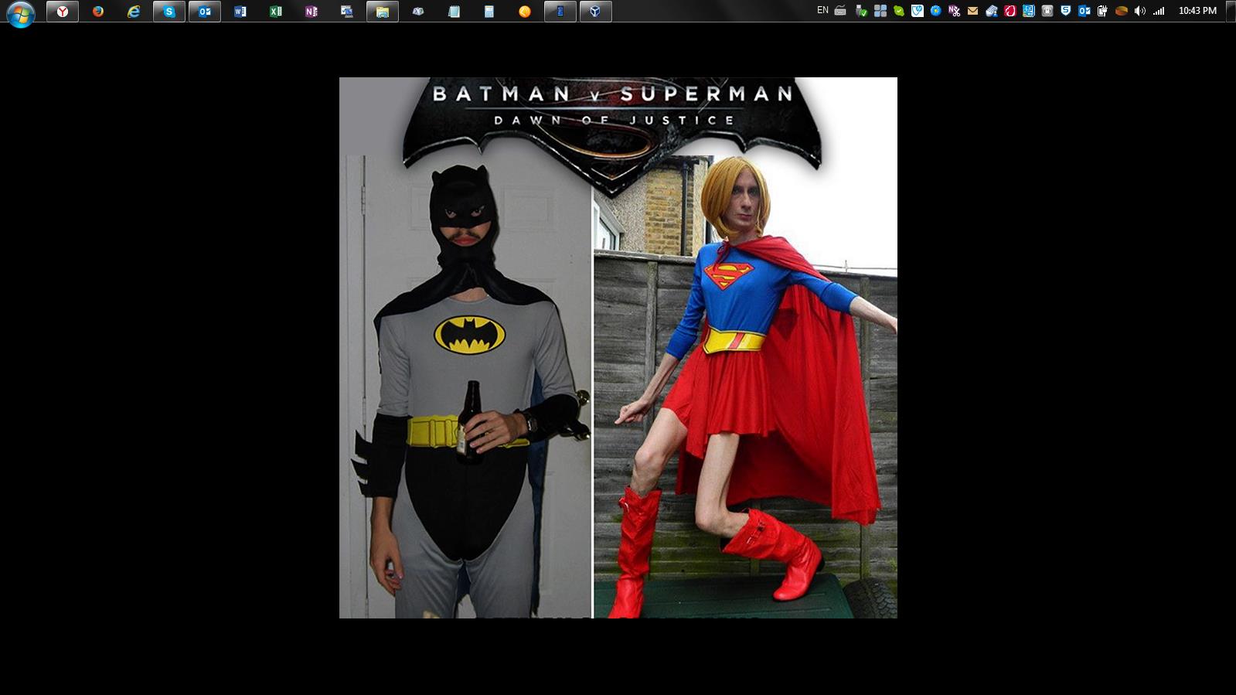Open Yandex Browser from the taskbar
Viewport: 1236px width, 695px height.
point(63,12)
